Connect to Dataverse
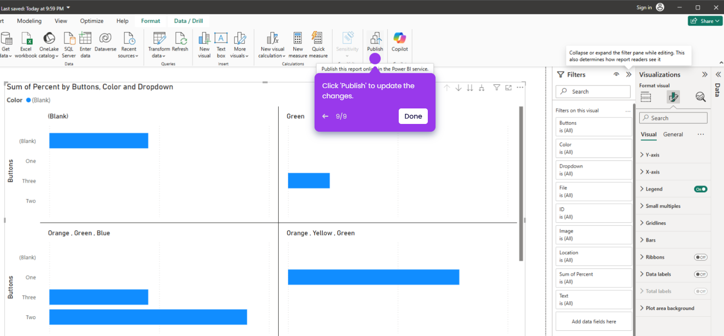Viewport: 724px width, 336px height. [x=106, y=42]
